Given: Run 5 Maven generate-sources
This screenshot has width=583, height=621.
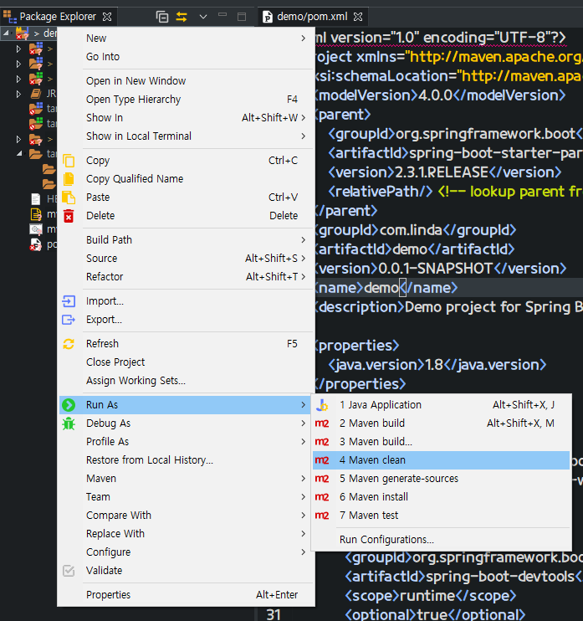Looking at the screenshot, I should pyautogui.click(x=442, y=479).
